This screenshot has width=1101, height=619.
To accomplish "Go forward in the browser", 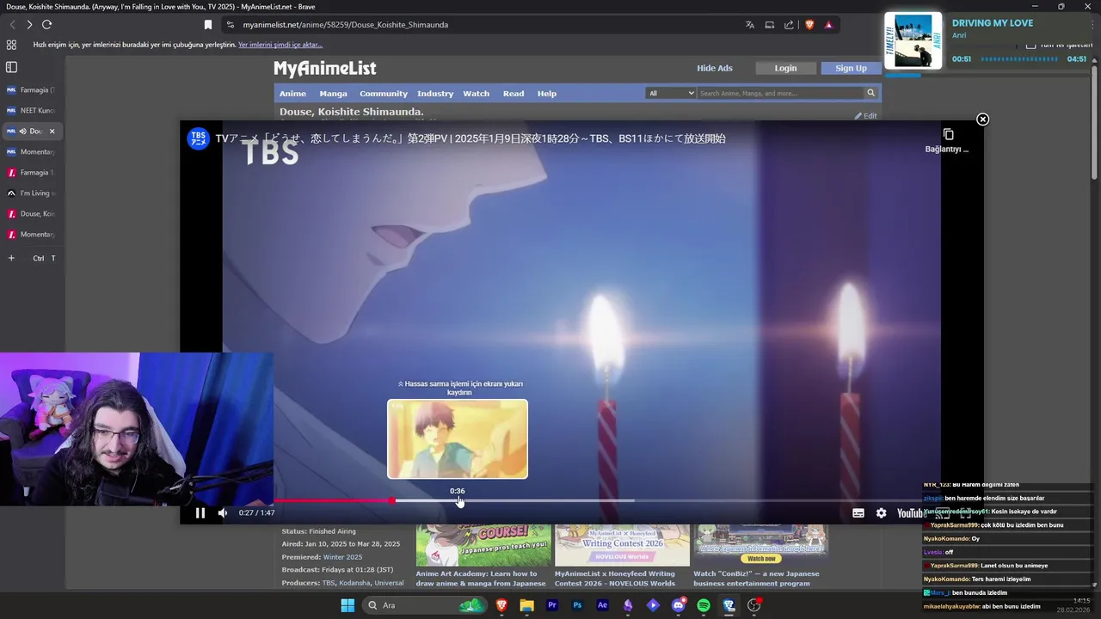I will pos(29,25).
